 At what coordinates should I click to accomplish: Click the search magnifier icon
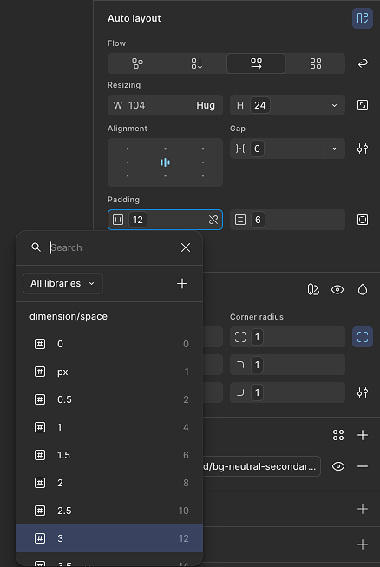(36, 247)
